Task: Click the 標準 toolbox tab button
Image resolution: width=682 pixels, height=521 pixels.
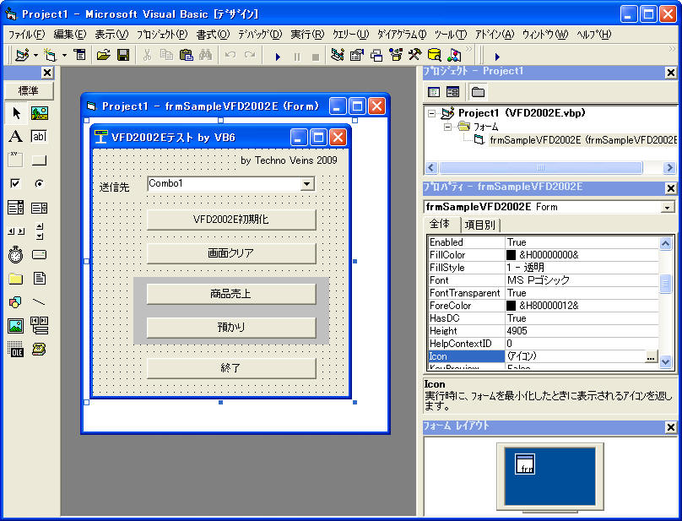Action: [x=29, y=90]
